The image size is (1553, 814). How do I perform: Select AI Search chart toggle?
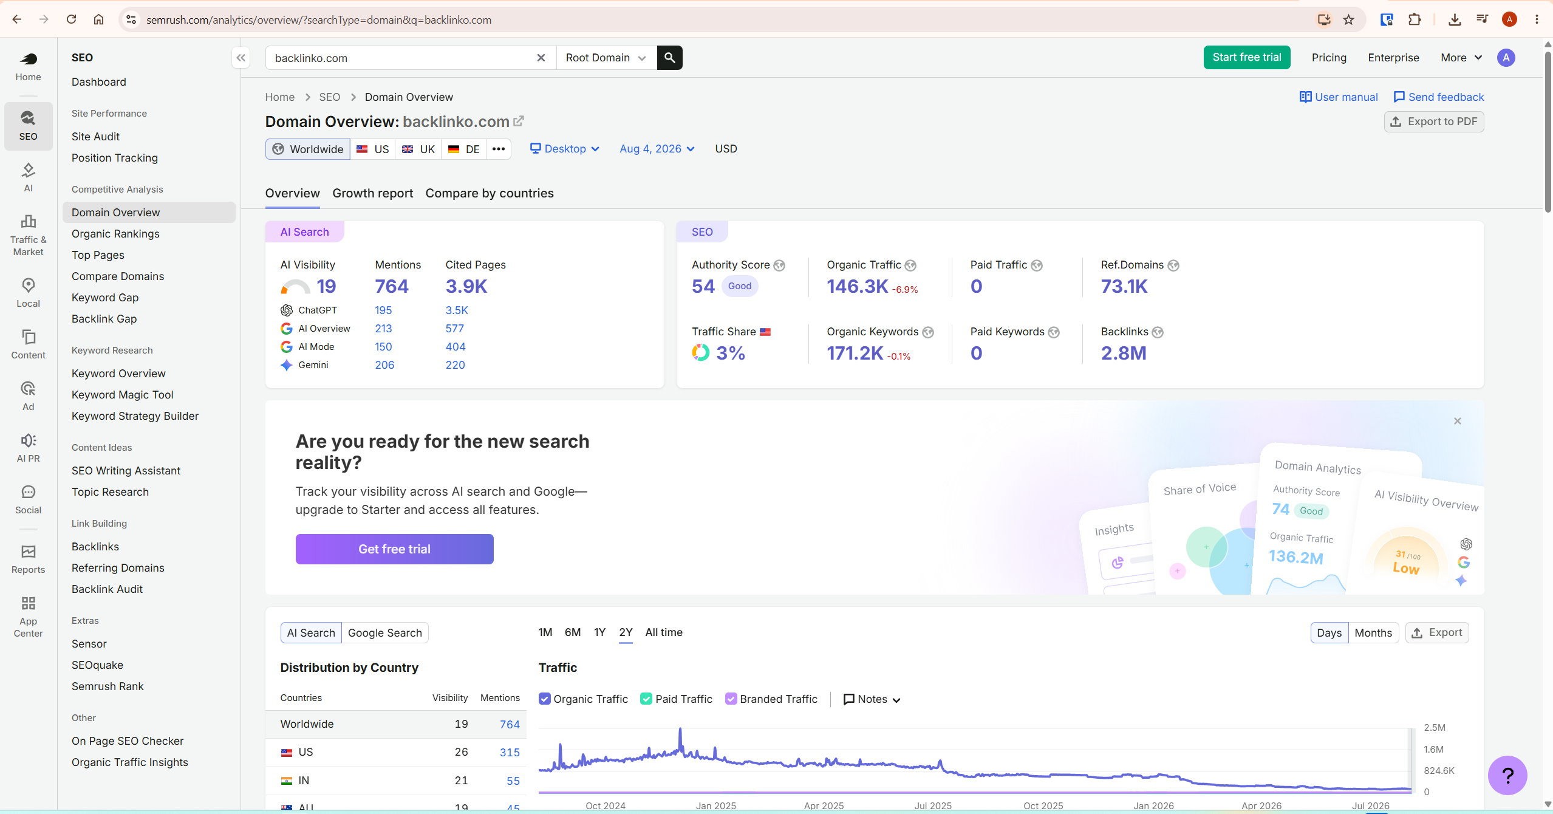pos(311,632)
